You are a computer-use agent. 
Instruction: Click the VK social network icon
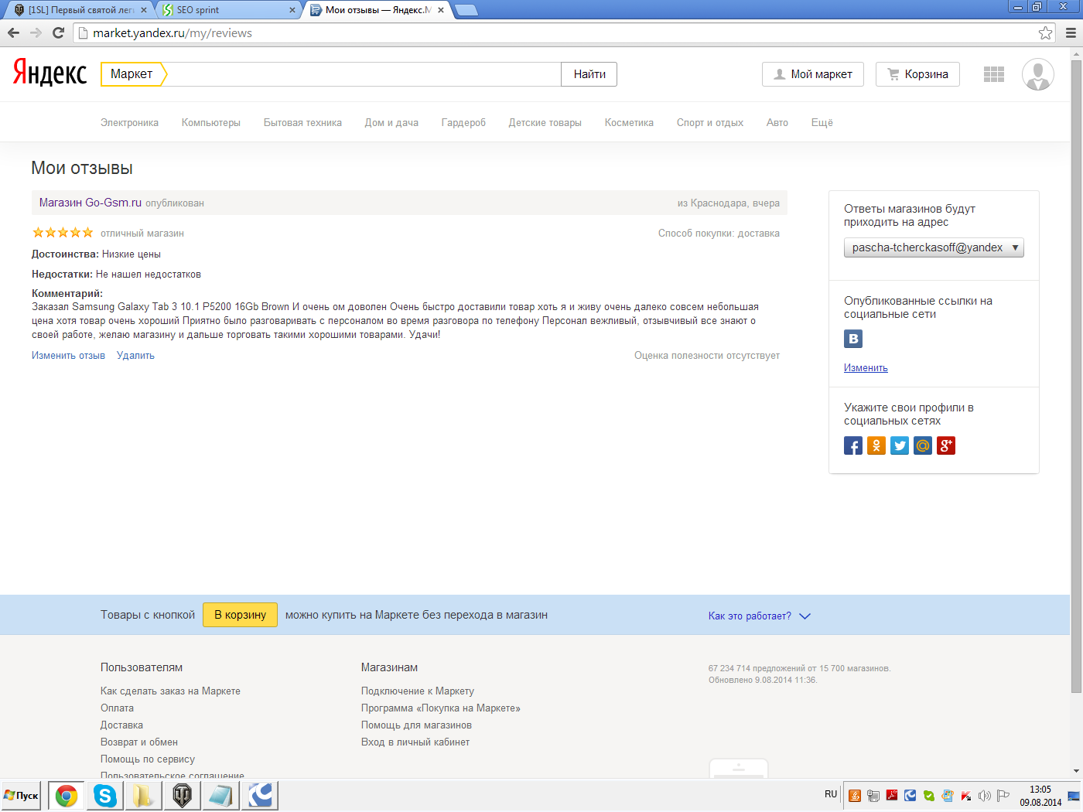click(x=853, y=339)
